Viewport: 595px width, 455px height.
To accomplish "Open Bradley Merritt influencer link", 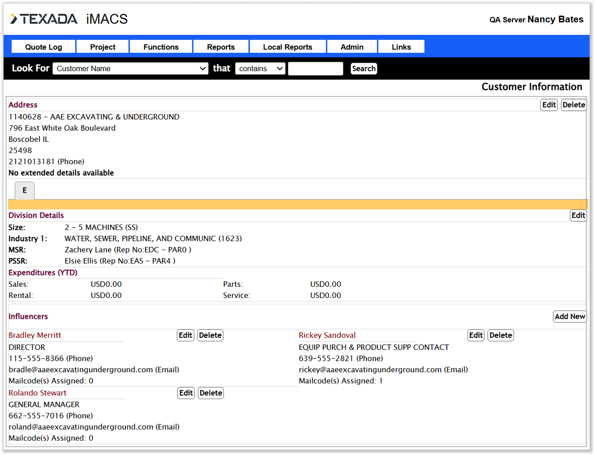I will click(x=35, y=335).
